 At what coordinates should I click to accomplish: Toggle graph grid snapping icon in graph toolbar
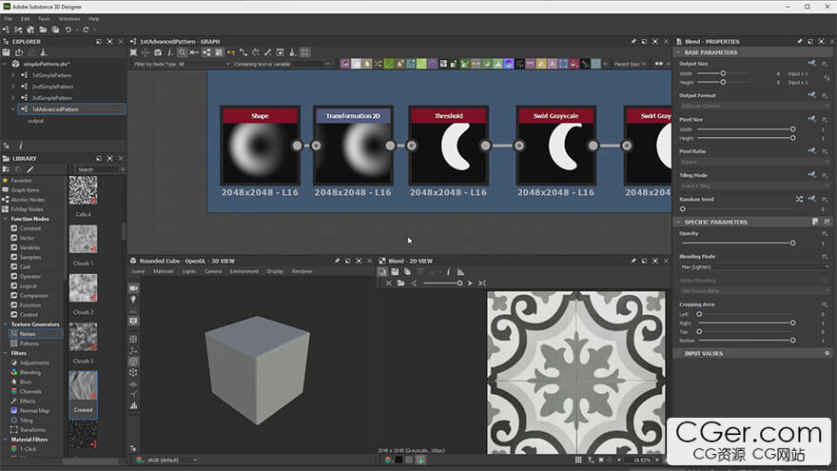(x=304, y=52)
